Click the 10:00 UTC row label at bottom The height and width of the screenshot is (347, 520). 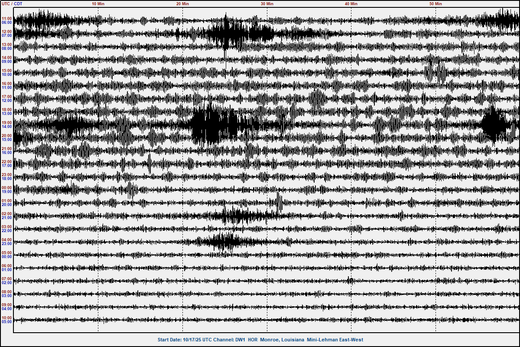[x=7, y=318]
